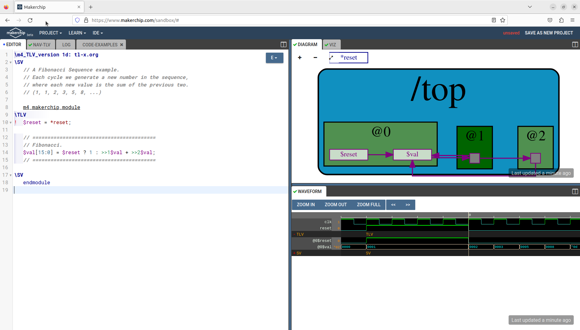Go back with browser back arrow

point(8,20)
